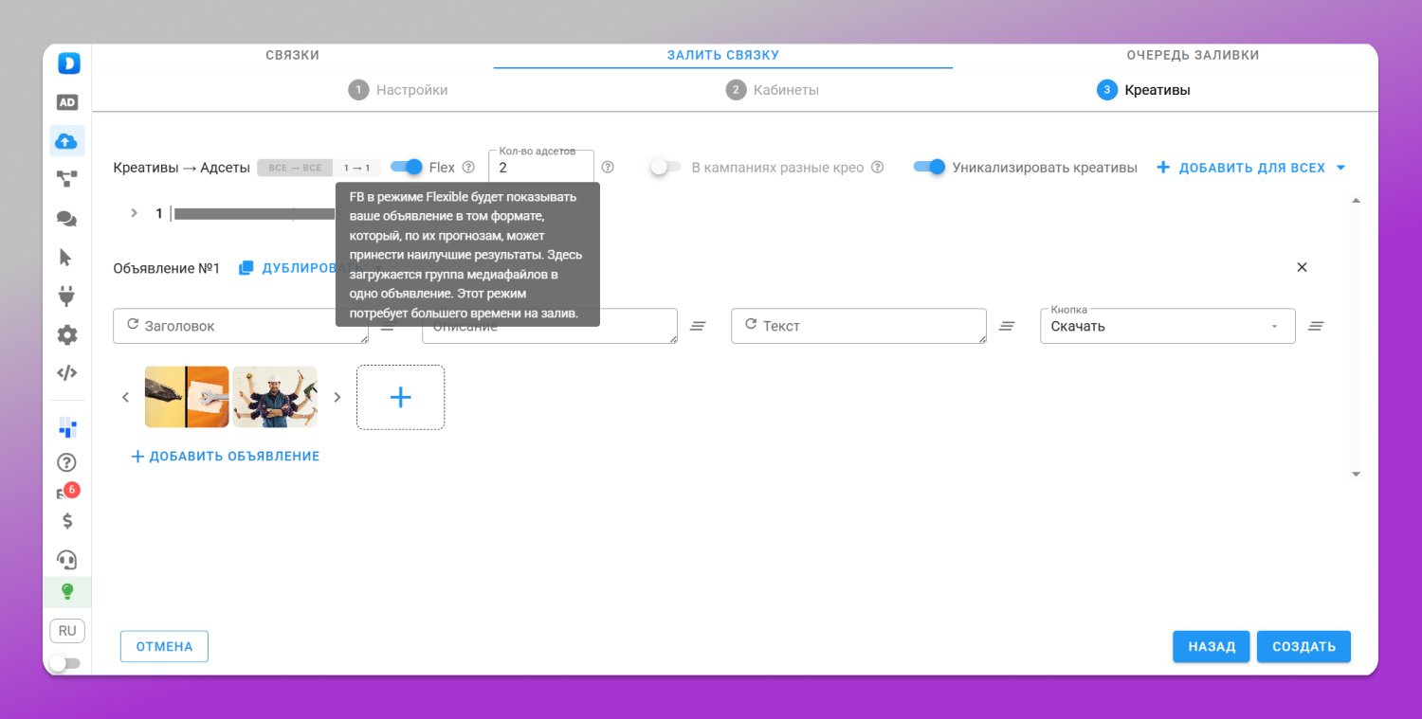Open the code brackets sidebar icon
Image resolution: width=1422 pixels, height=719 pixels.
click(67, 372)
